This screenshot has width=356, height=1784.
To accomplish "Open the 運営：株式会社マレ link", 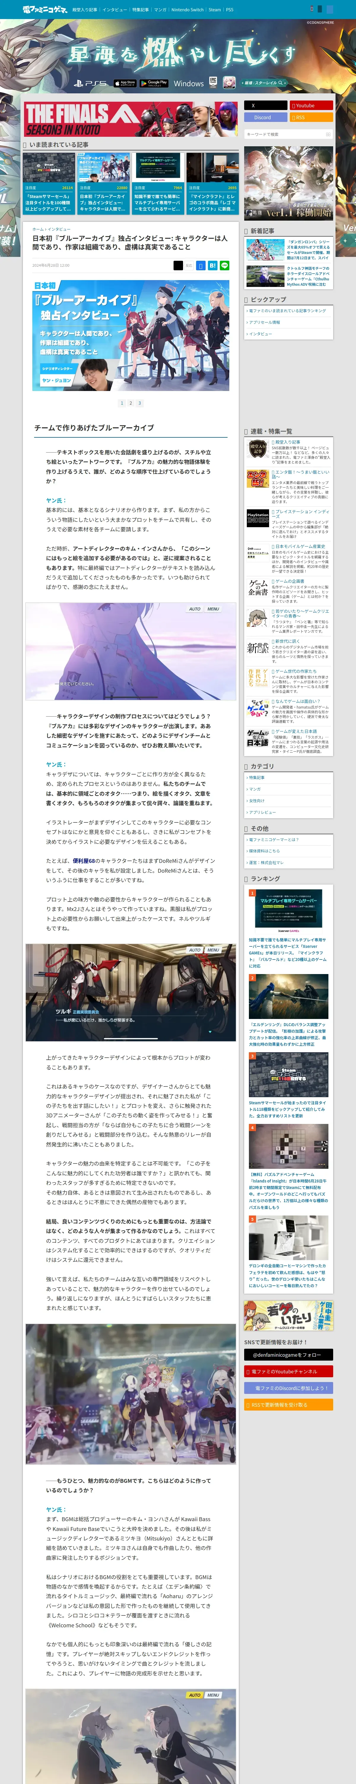I will (x=266, y=863).
